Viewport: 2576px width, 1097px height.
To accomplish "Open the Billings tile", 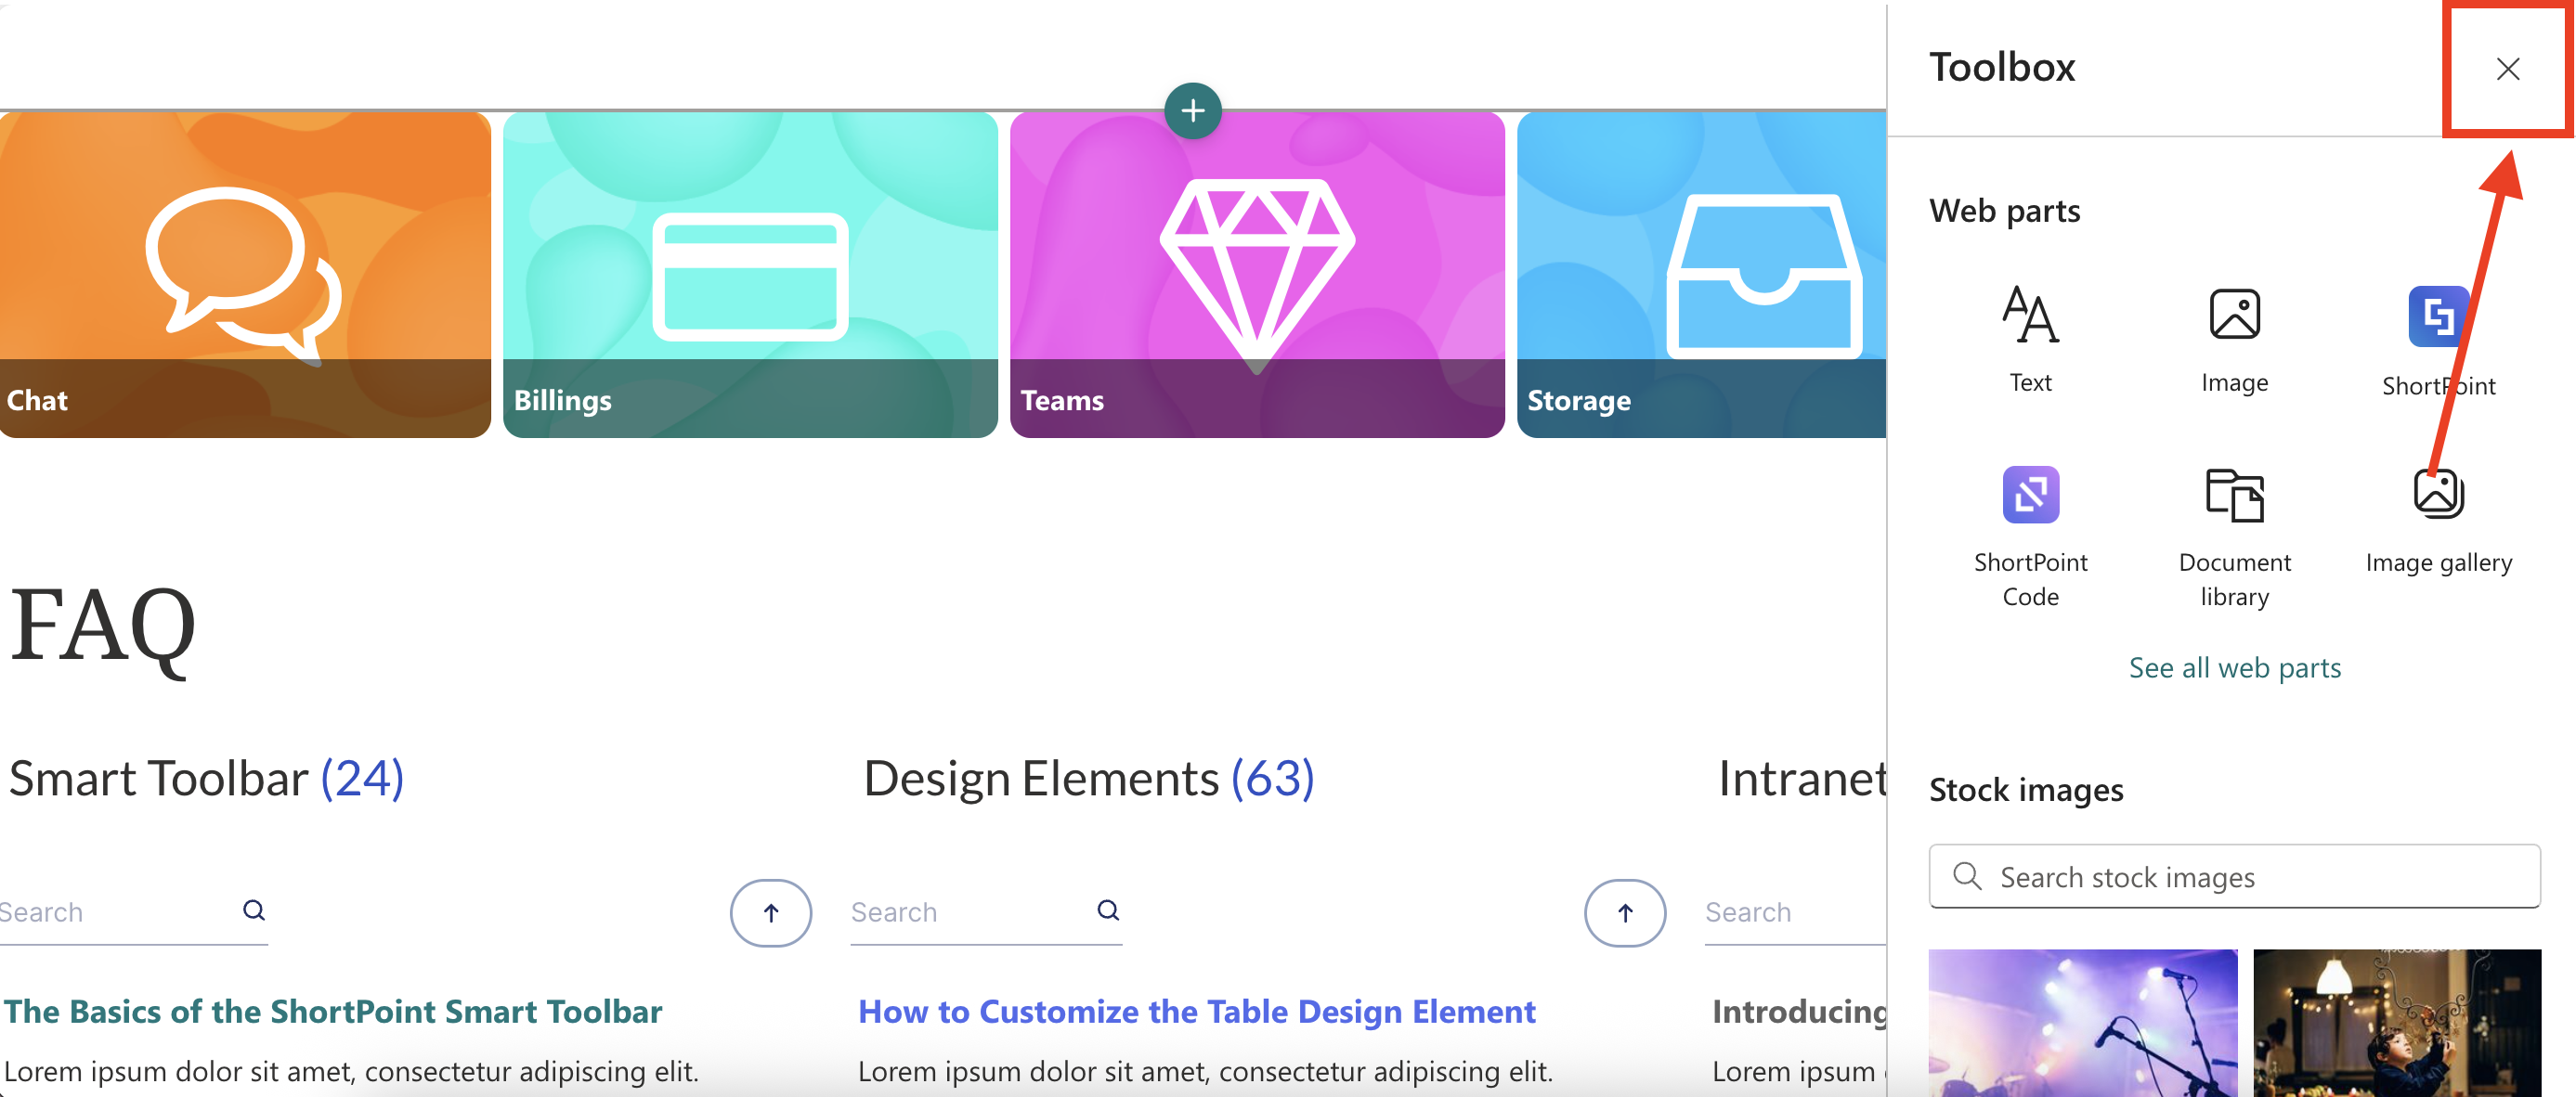I will click(x=750, y=275).
